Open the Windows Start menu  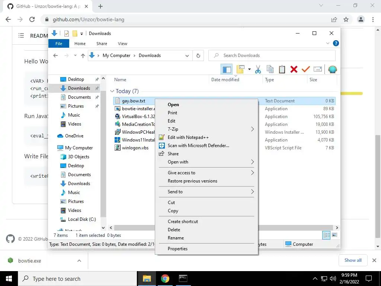click(x=9, y=279)
